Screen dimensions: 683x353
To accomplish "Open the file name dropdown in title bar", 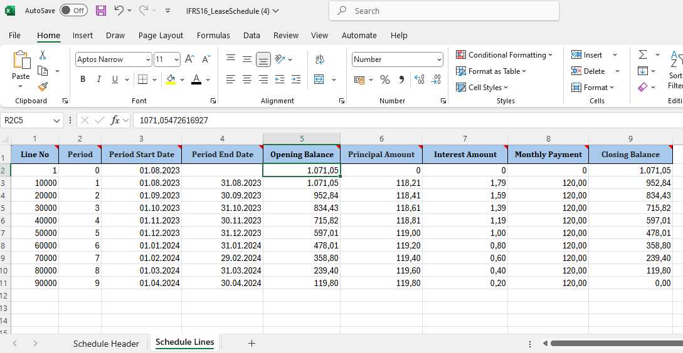I will coord(276,11).
